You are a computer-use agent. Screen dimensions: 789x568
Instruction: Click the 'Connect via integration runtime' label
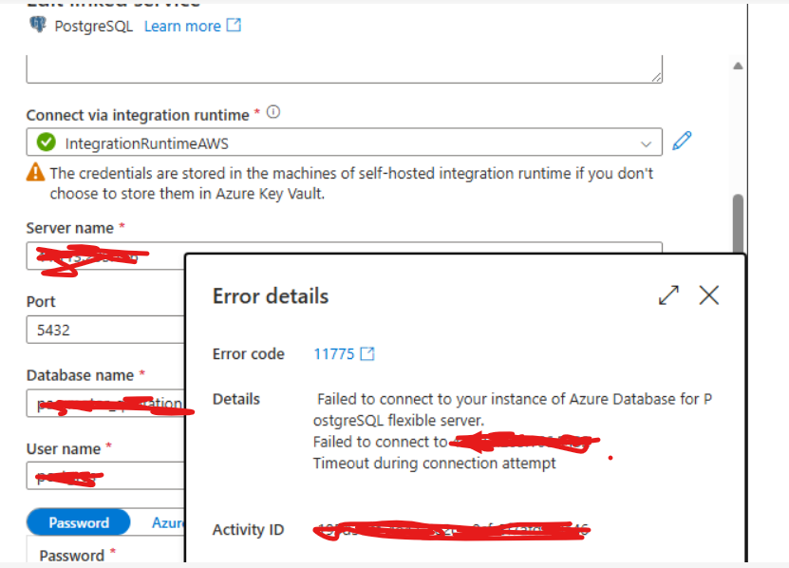(x=138, y=115)
